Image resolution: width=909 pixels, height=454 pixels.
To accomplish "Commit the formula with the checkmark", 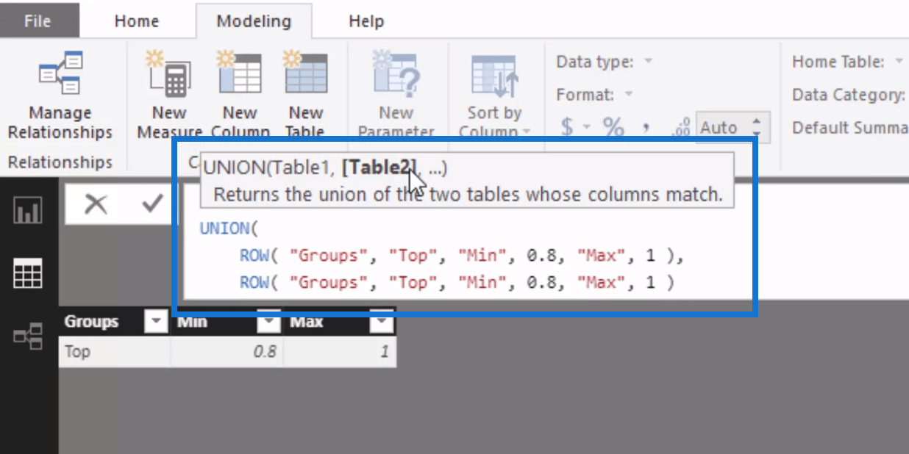I will [x=152, y=203].
